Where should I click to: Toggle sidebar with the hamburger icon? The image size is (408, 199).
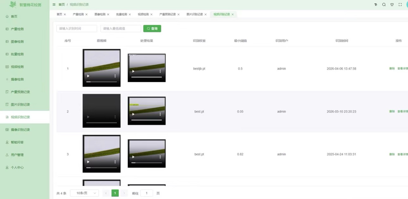pyautogui.click(x=54, y=5)
